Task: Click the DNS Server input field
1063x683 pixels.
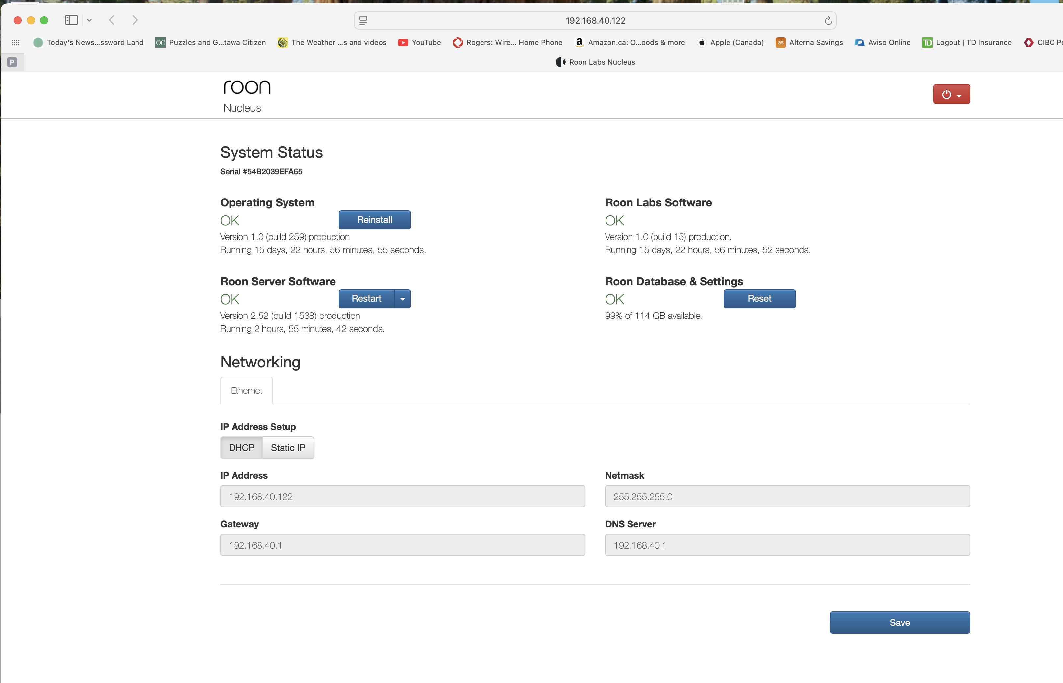Action: click(x=787, y=545)
